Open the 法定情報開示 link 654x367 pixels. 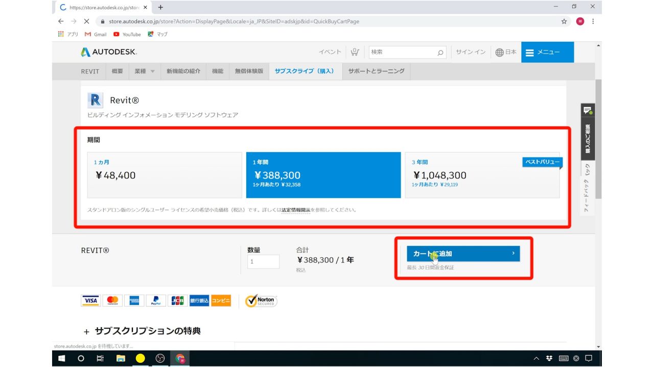click(296, 209)
